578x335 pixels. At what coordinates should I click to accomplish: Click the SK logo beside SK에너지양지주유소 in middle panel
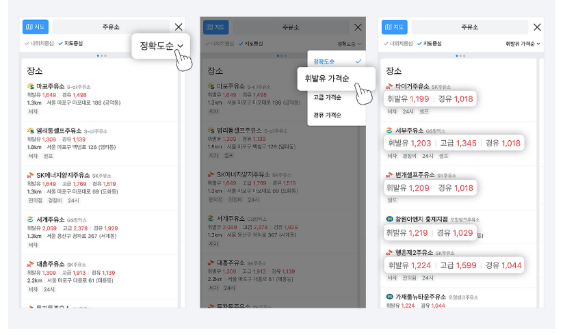pos(211,174)
